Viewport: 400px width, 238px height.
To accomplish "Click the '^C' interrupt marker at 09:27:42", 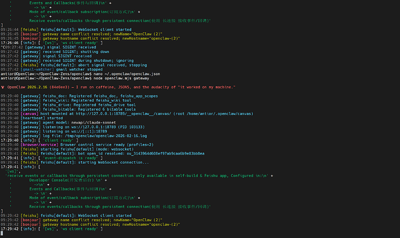I will (x=2, y=47).
